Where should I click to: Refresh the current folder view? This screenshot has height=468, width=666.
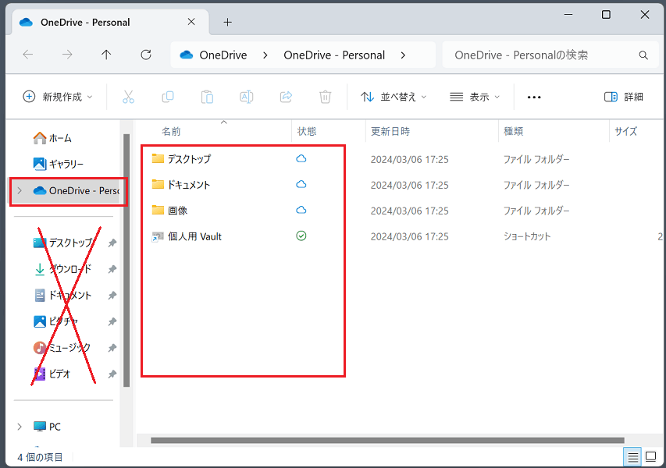(146, 55)
